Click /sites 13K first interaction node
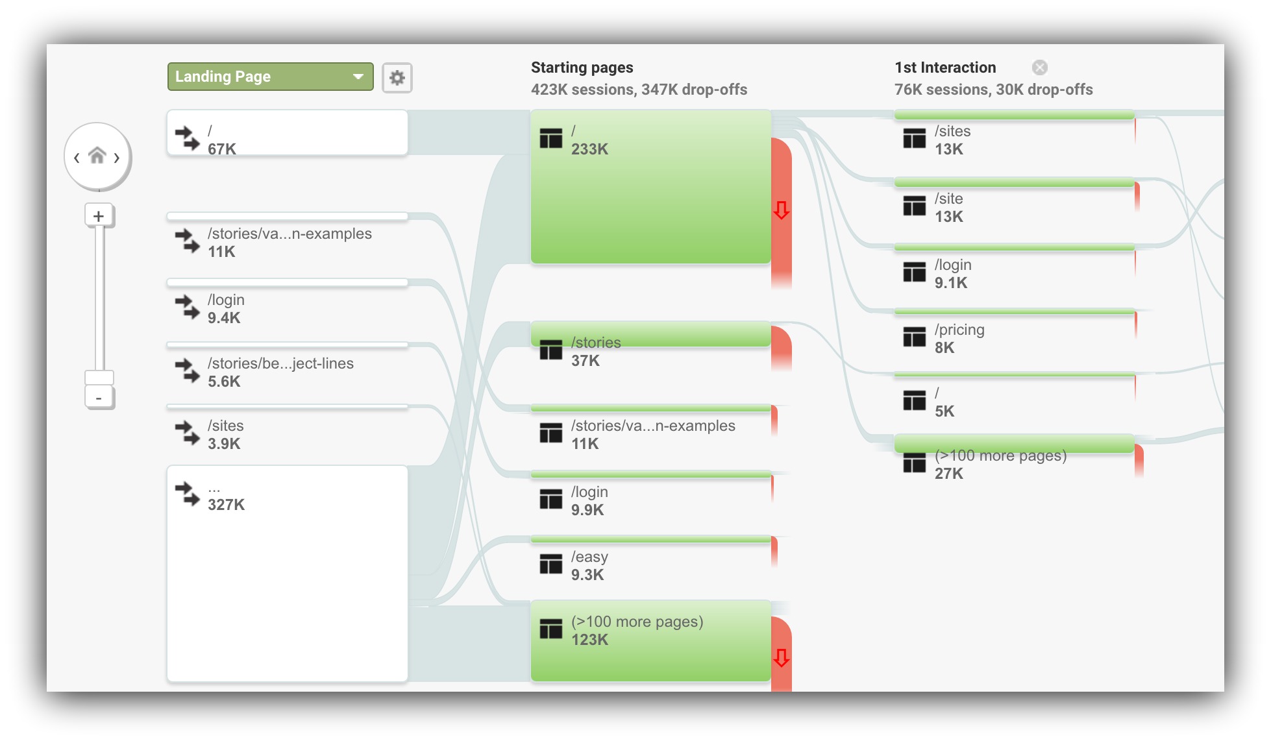The width and height of the screenshot is (1271, 741). [x=1013, y=138]
